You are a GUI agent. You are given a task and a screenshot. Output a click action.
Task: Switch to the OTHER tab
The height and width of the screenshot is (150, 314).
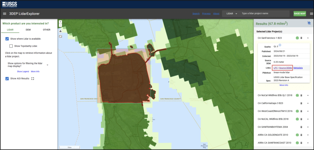click(x=47, y=30)
